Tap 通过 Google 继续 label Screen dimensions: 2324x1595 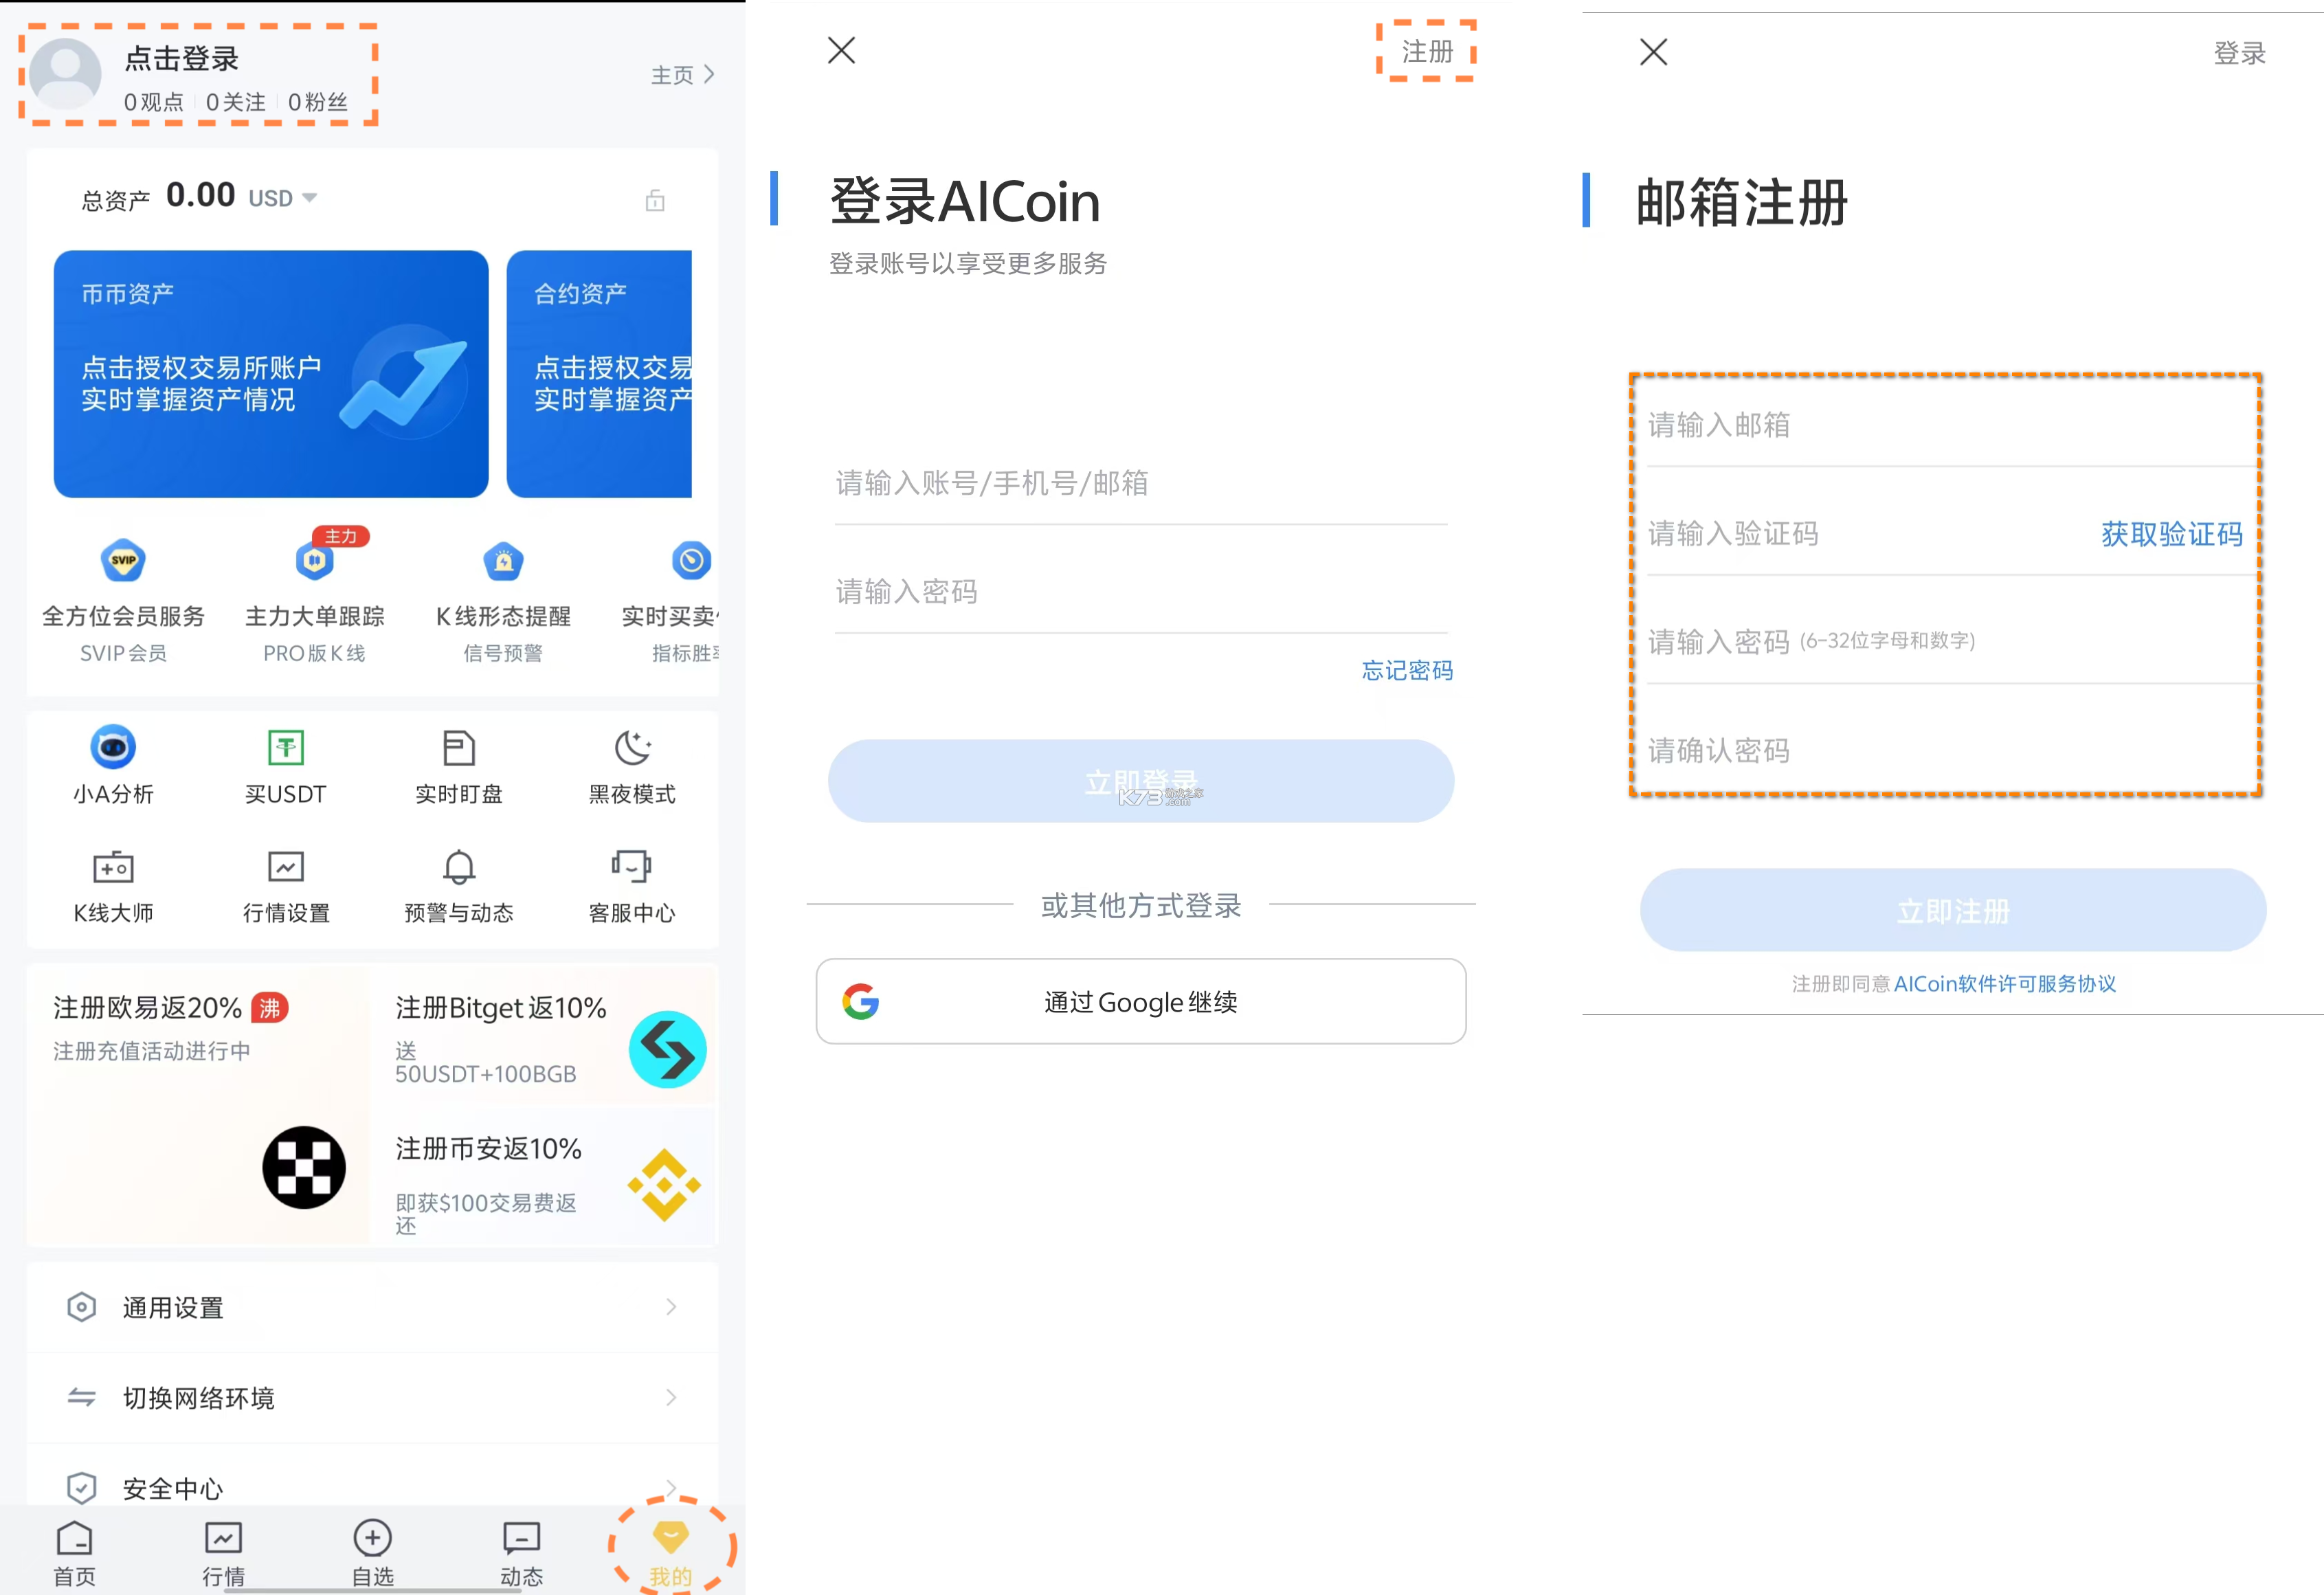pos(1141,1002)
